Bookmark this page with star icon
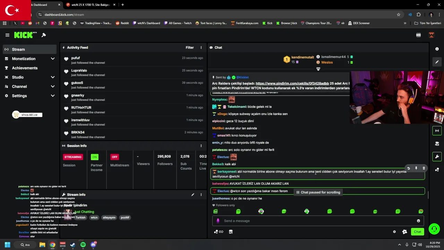The image size is (444, 250). pos(399,15)
